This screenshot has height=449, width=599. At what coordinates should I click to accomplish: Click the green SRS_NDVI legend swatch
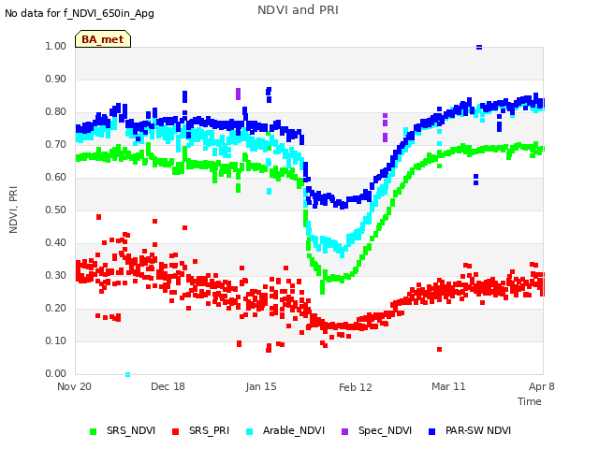pyautogui.click(x=93, y=431)
